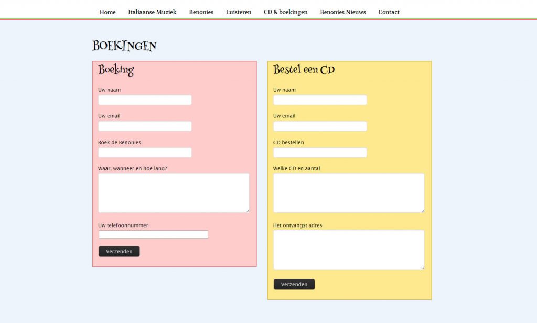Focus the CD bestellen field
The width and height of the screenshot is (537, 323).
point(320,153)
